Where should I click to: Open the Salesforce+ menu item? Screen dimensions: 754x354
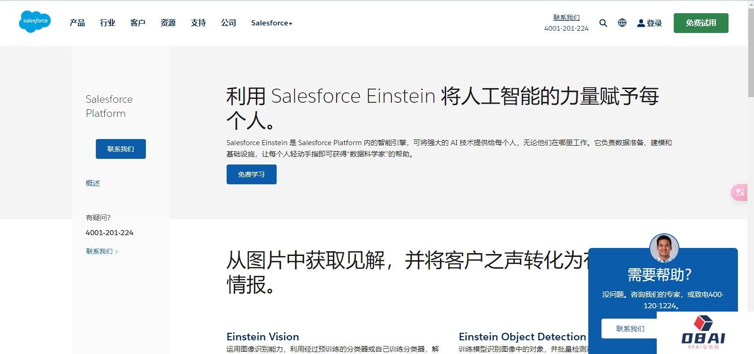click(271, 23)
